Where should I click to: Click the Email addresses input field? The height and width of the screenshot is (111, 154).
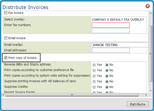pyautogui.click(x=111, y=50)
